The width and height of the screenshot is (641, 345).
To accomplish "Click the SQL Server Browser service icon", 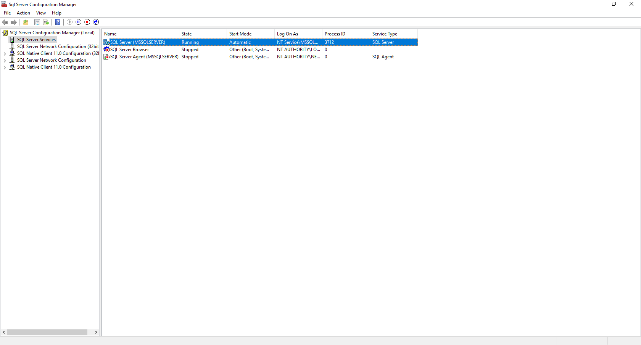I will 106,50.
